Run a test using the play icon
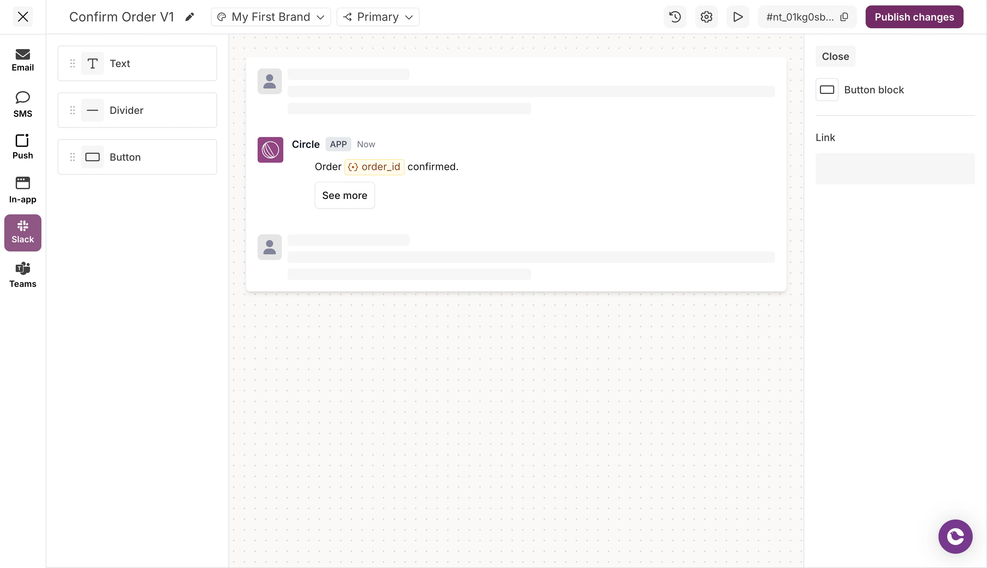Image resolution: width=987 pixels, height=568 pixels. click(738, 17)
